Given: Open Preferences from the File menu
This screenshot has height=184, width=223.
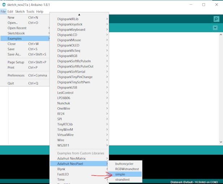Looking at the screenshot, I should click(x=25, y=75).
